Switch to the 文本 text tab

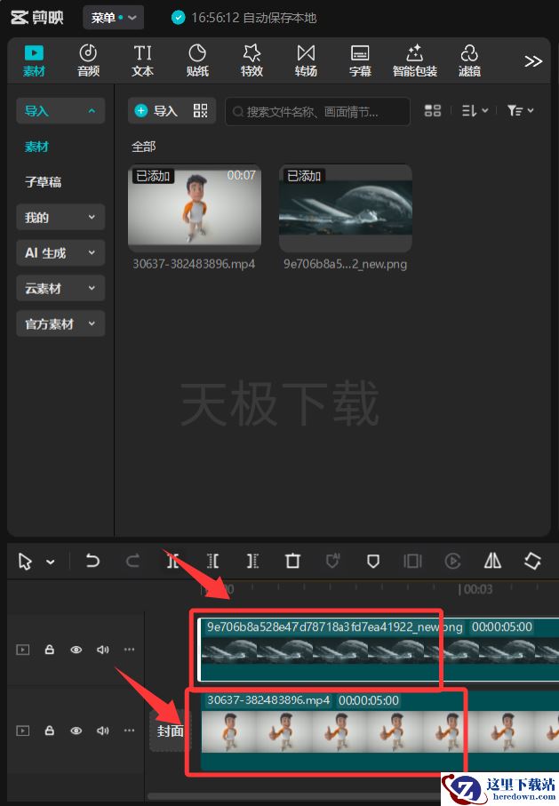[142, 60]
